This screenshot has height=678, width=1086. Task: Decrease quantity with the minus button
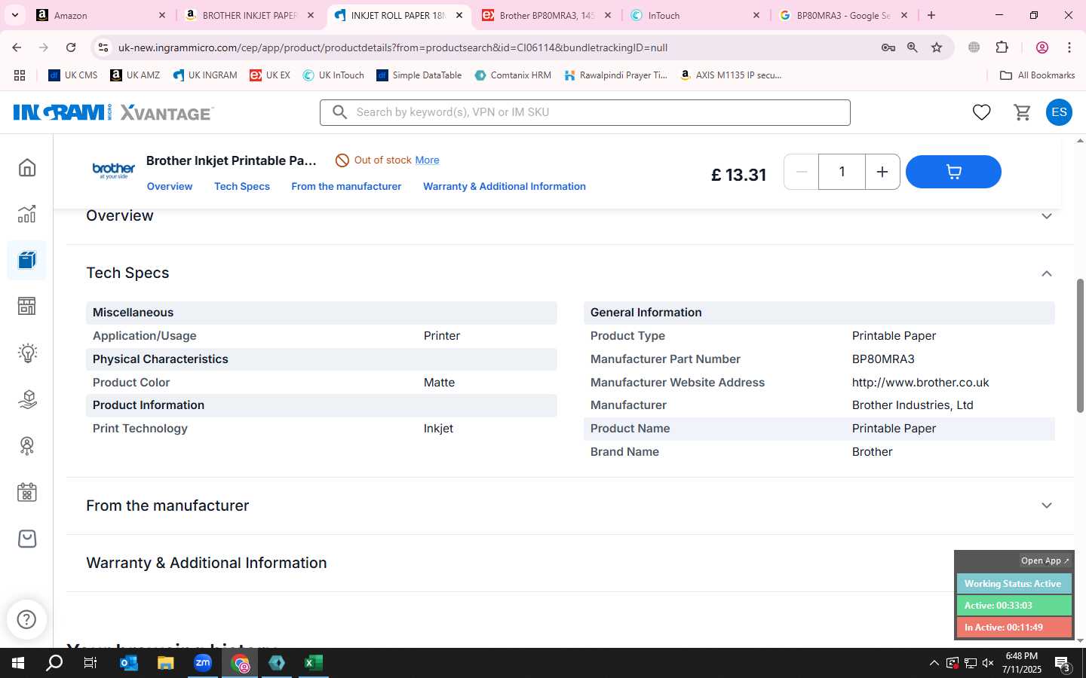(x=802, y=172)
